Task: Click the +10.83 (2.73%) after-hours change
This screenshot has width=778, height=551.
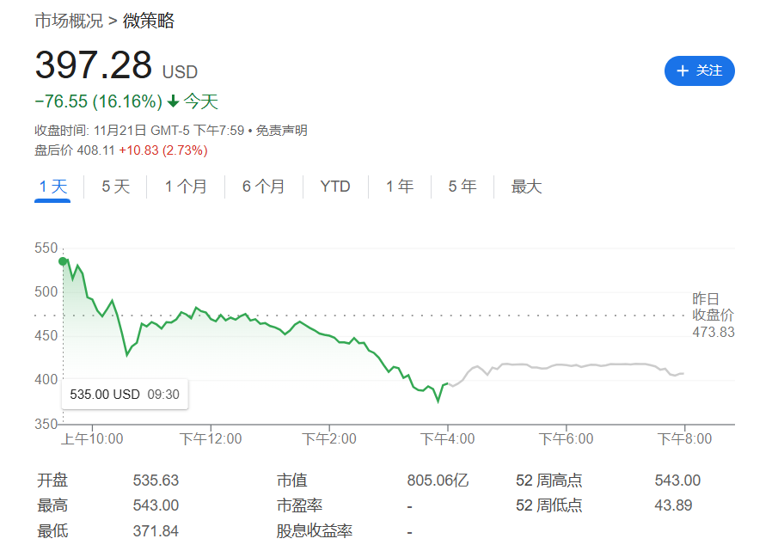Action: (x=163, y=150)
